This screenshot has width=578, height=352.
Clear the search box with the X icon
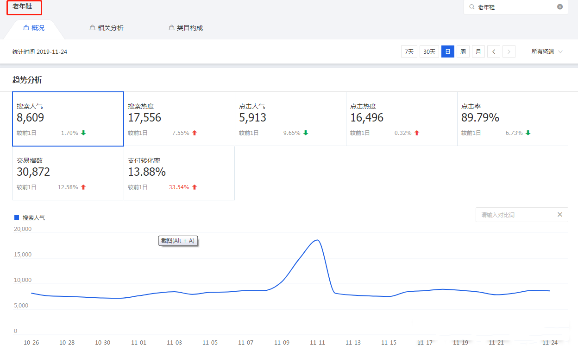point(560,7)
